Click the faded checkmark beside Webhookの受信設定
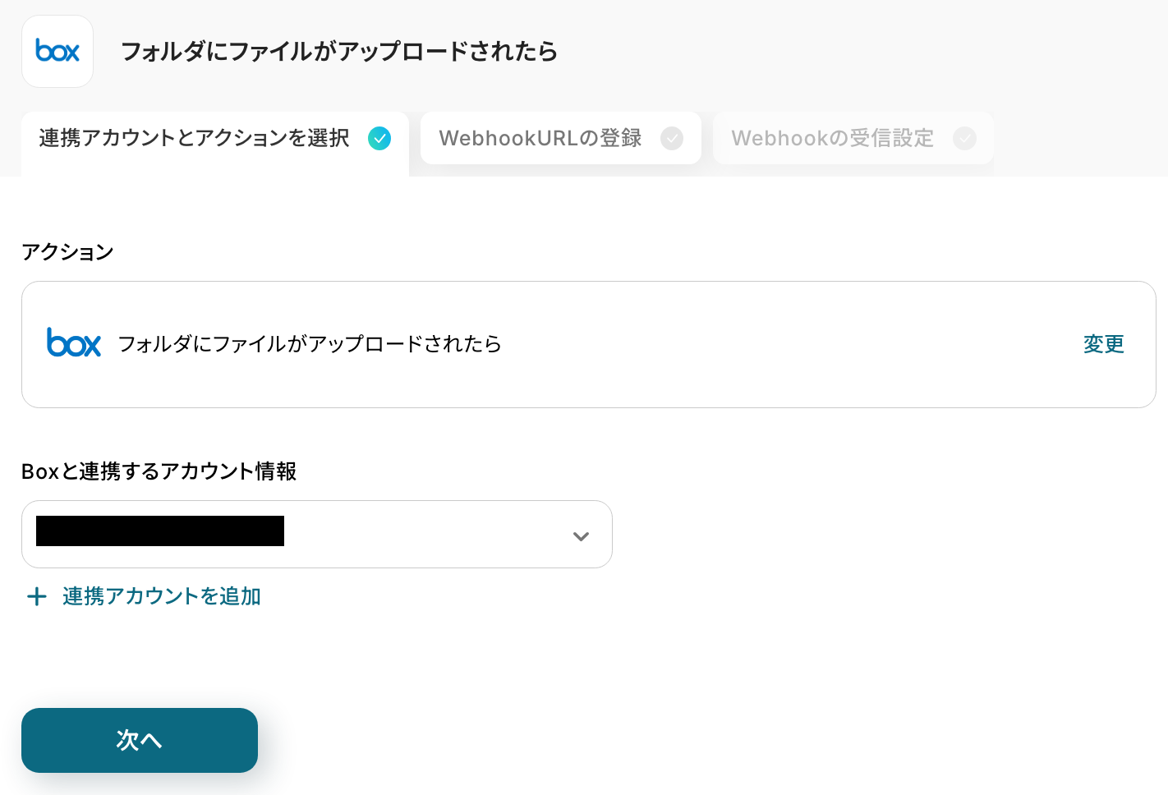Image resolution: width=1168 pixels, height=795 pixels. pos(964,138)
